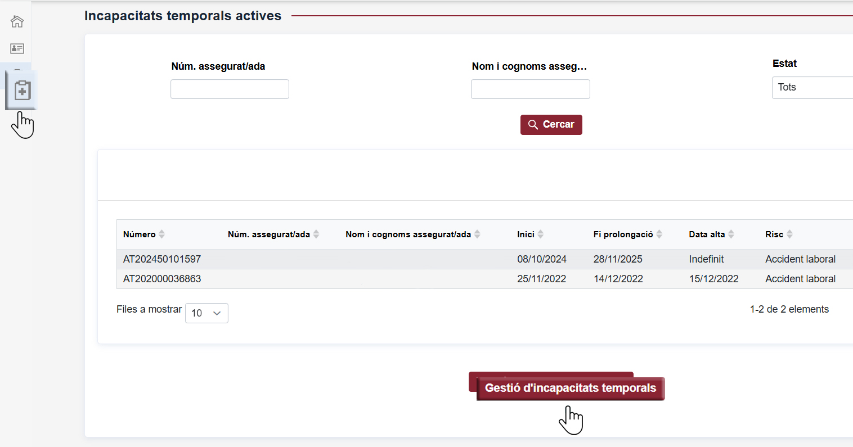Focus the Núm. assegurat/ada search field
This screenshot has width=853, height=447.
pyautogui.click(x=230, y=89)
